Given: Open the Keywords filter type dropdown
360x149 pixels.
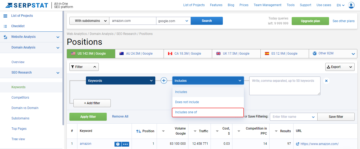Looking at the screenshot, I should pos(121,81).
